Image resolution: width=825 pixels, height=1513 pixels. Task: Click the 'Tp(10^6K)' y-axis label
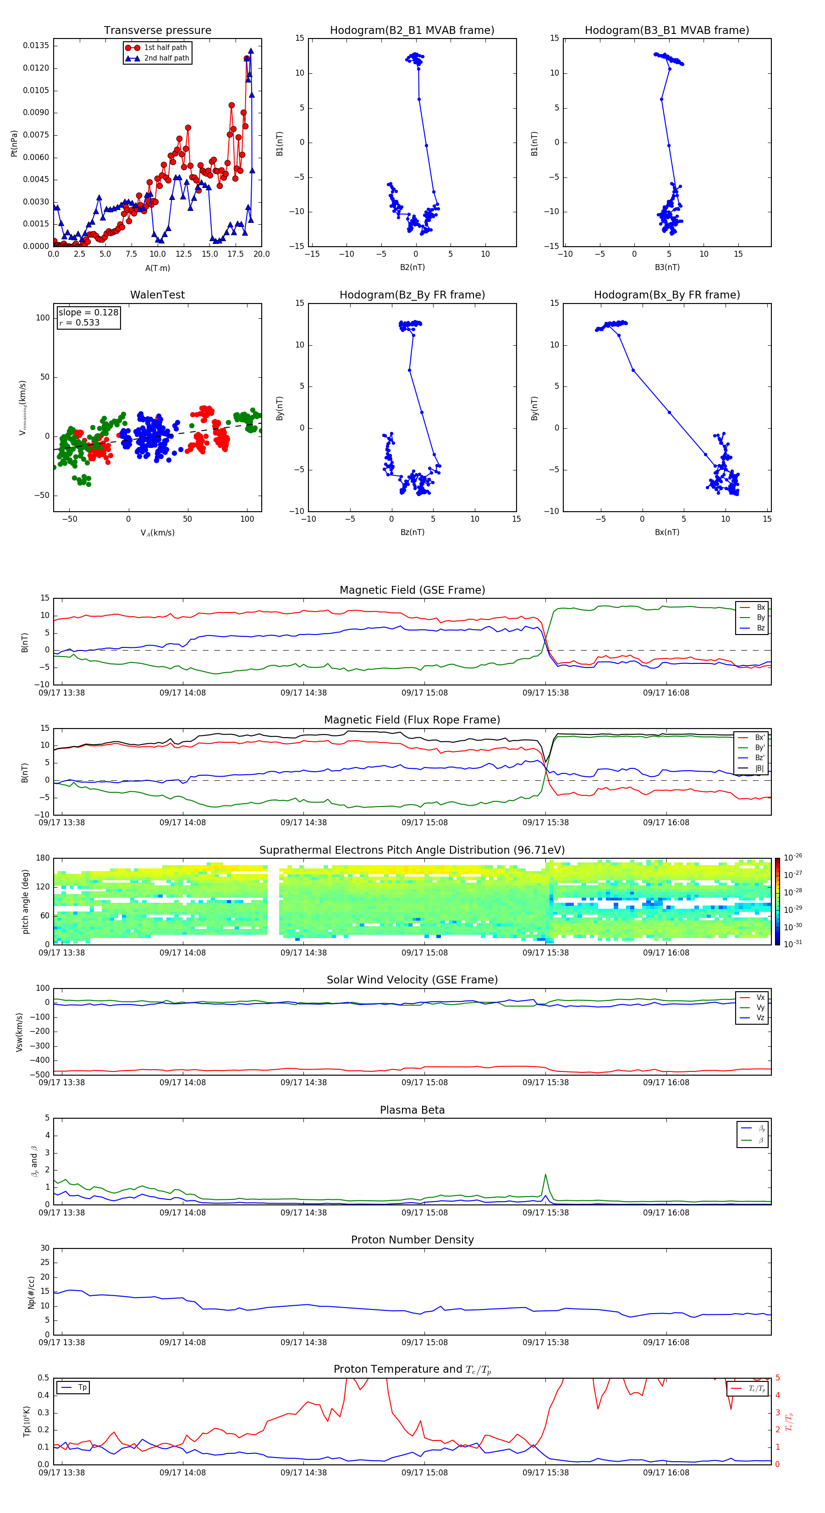(27, 1421)
